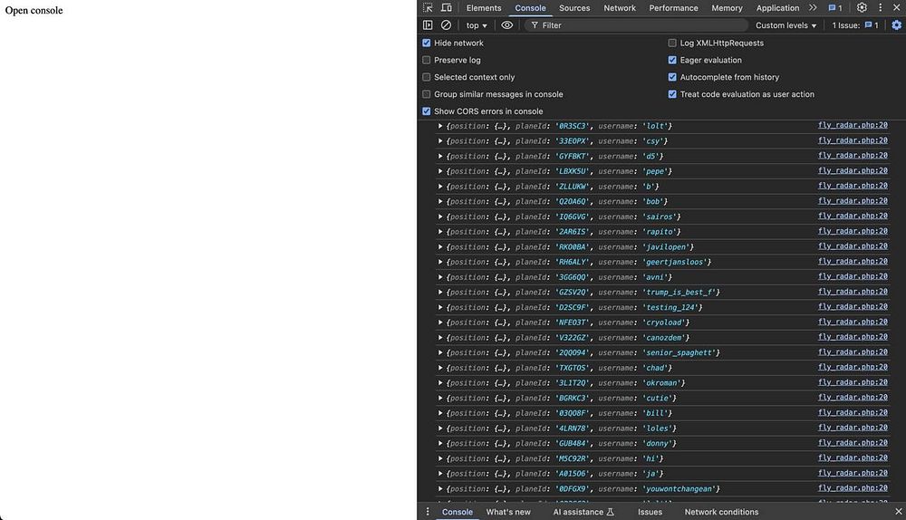The image size is (906, 520).
Task: Enable Selected context only
Action: click(x=427, y=77)
